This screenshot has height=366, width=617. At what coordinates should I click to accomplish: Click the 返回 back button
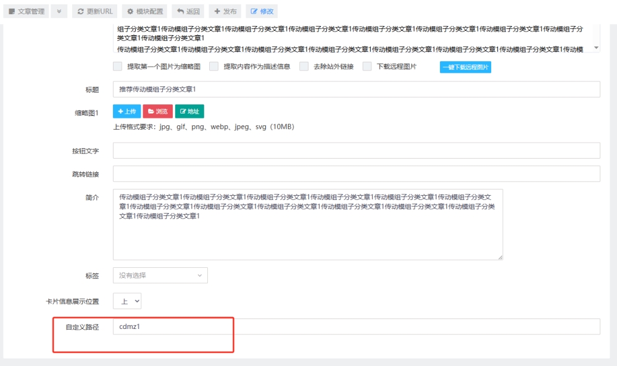pyautogui.click(x=188, y=11)
